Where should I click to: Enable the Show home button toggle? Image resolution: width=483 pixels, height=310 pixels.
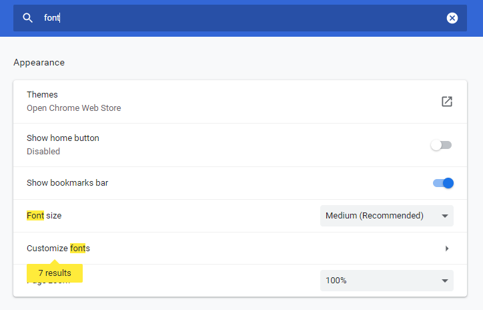(x=442, y=145)
